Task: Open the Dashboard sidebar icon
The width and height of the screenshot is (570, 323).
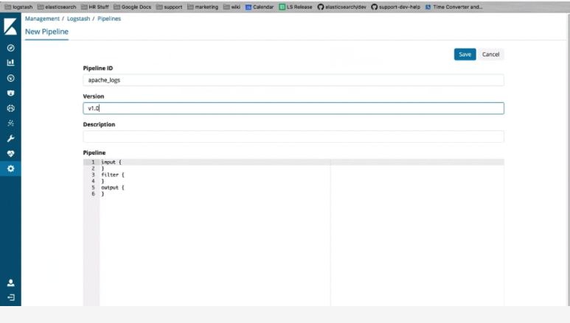Action: pyautogui.click(x=10, y=78)
